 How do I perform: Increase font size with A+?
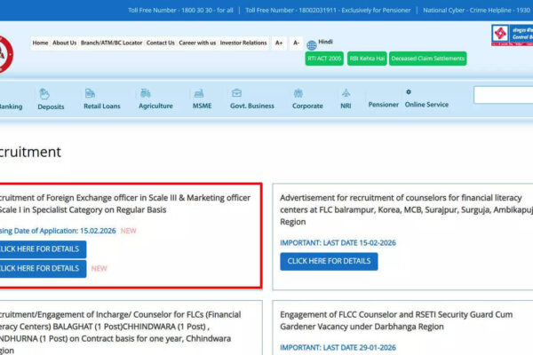(x=279, y=43)
